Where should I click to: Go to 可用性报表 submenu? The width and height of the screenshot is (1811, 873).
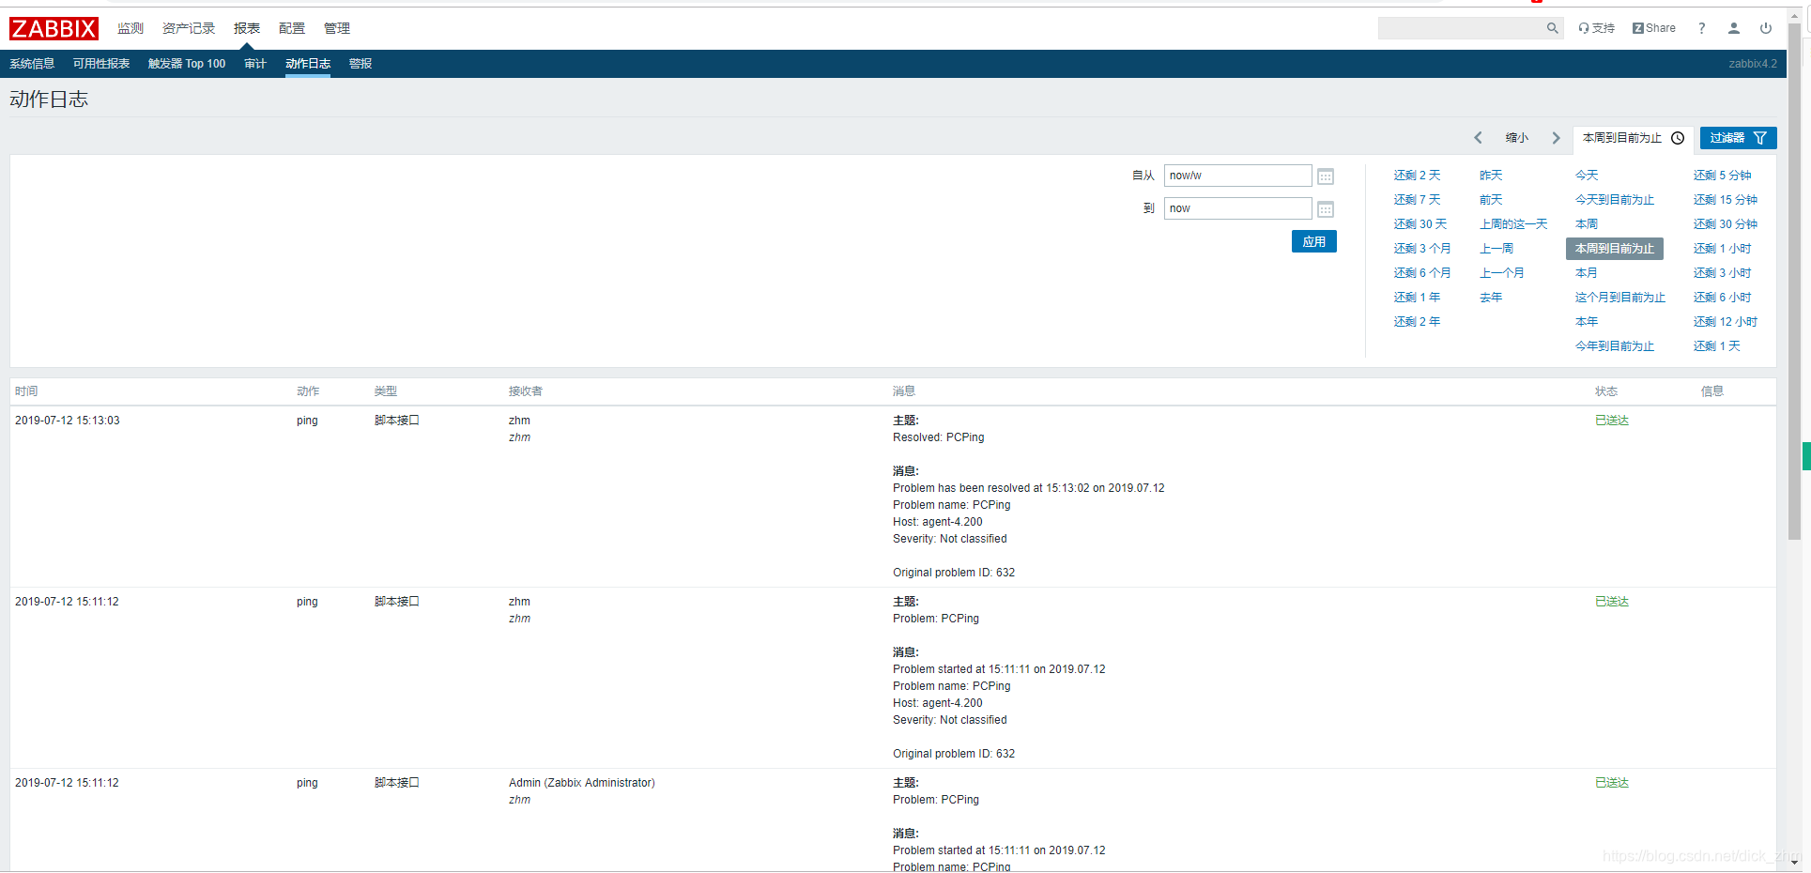[101, 64]
